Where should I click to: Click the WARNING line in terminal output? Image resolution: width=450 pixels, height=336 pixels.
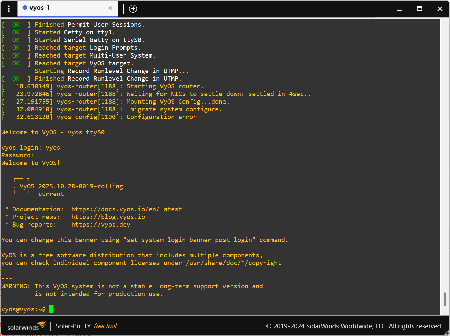click(x=132, y=286)
